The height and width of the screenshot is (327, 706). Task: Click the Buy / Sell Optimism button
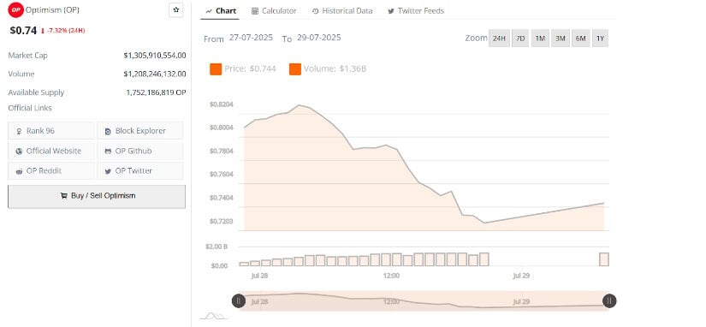coord(97,196)
